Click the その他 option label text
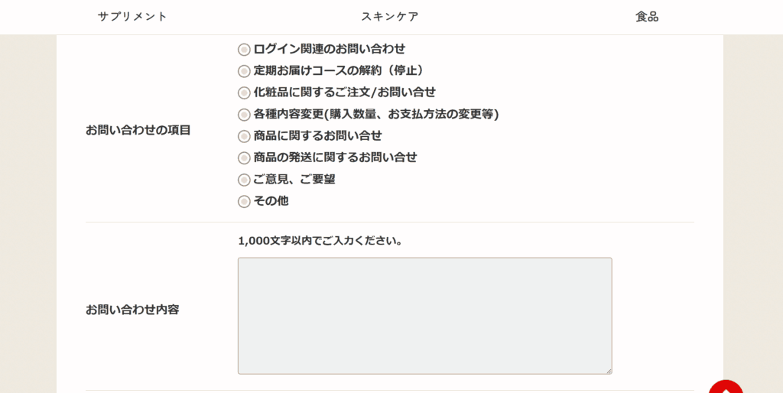Viewport: 783px width, 393px height. [x=271, y=201]
